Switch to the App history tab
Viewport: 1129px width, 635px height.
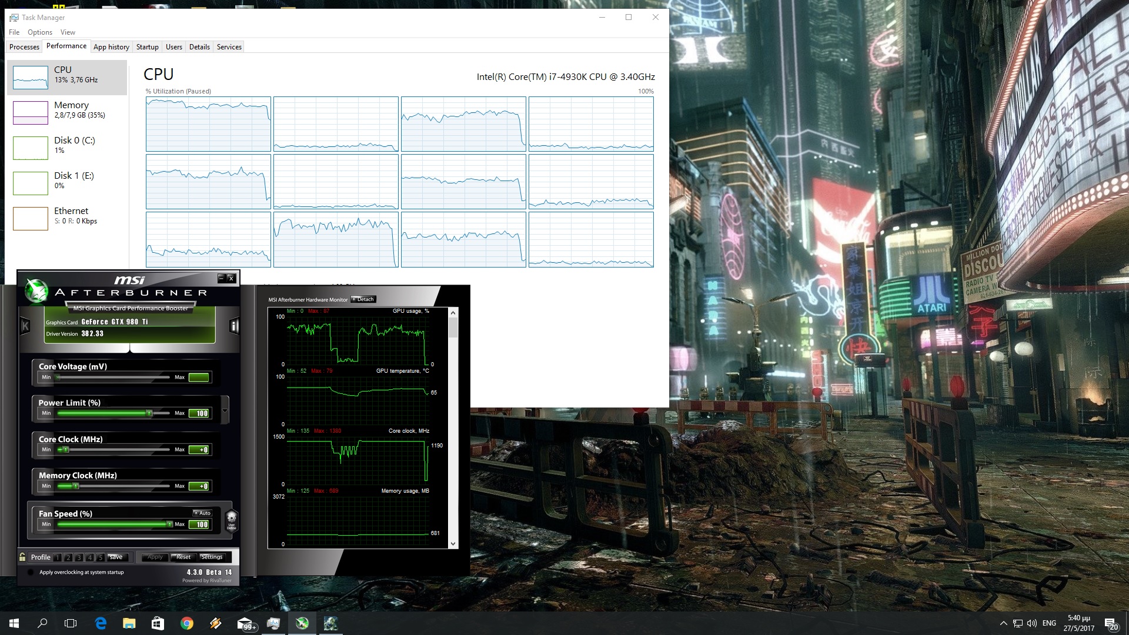[111, 47]
